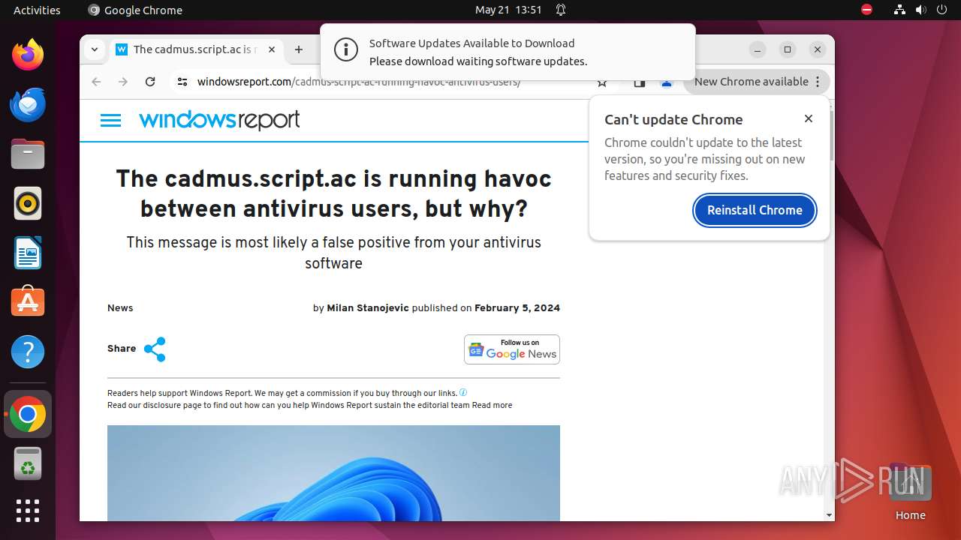Open the Help icon in dock
Screen dimensions: 961x540
pos(28,352)
